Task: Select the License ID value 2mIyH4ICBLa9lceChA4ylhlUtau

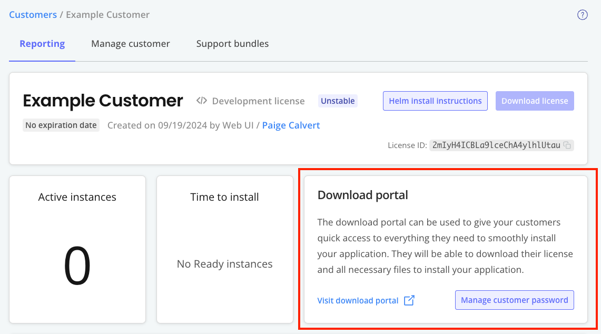Action: 496,145
